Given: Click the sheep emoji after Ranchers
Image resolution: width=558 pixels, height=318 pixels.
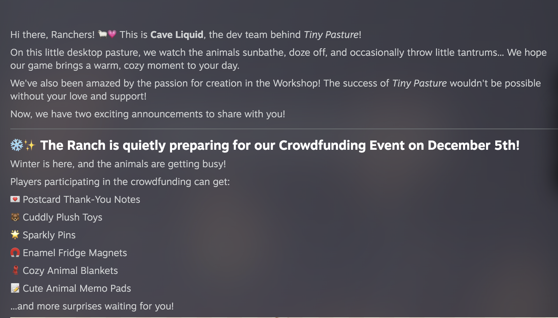Looking at the screenshot, I should [x=102, y=34].
